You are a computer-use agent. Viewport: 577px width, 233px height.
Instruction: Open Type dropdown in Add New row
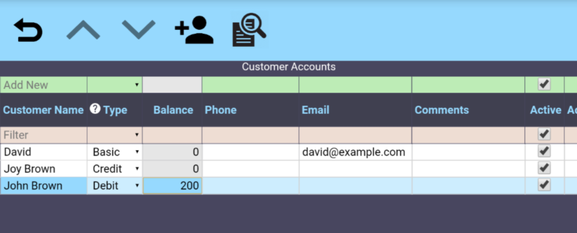point(115,85)
